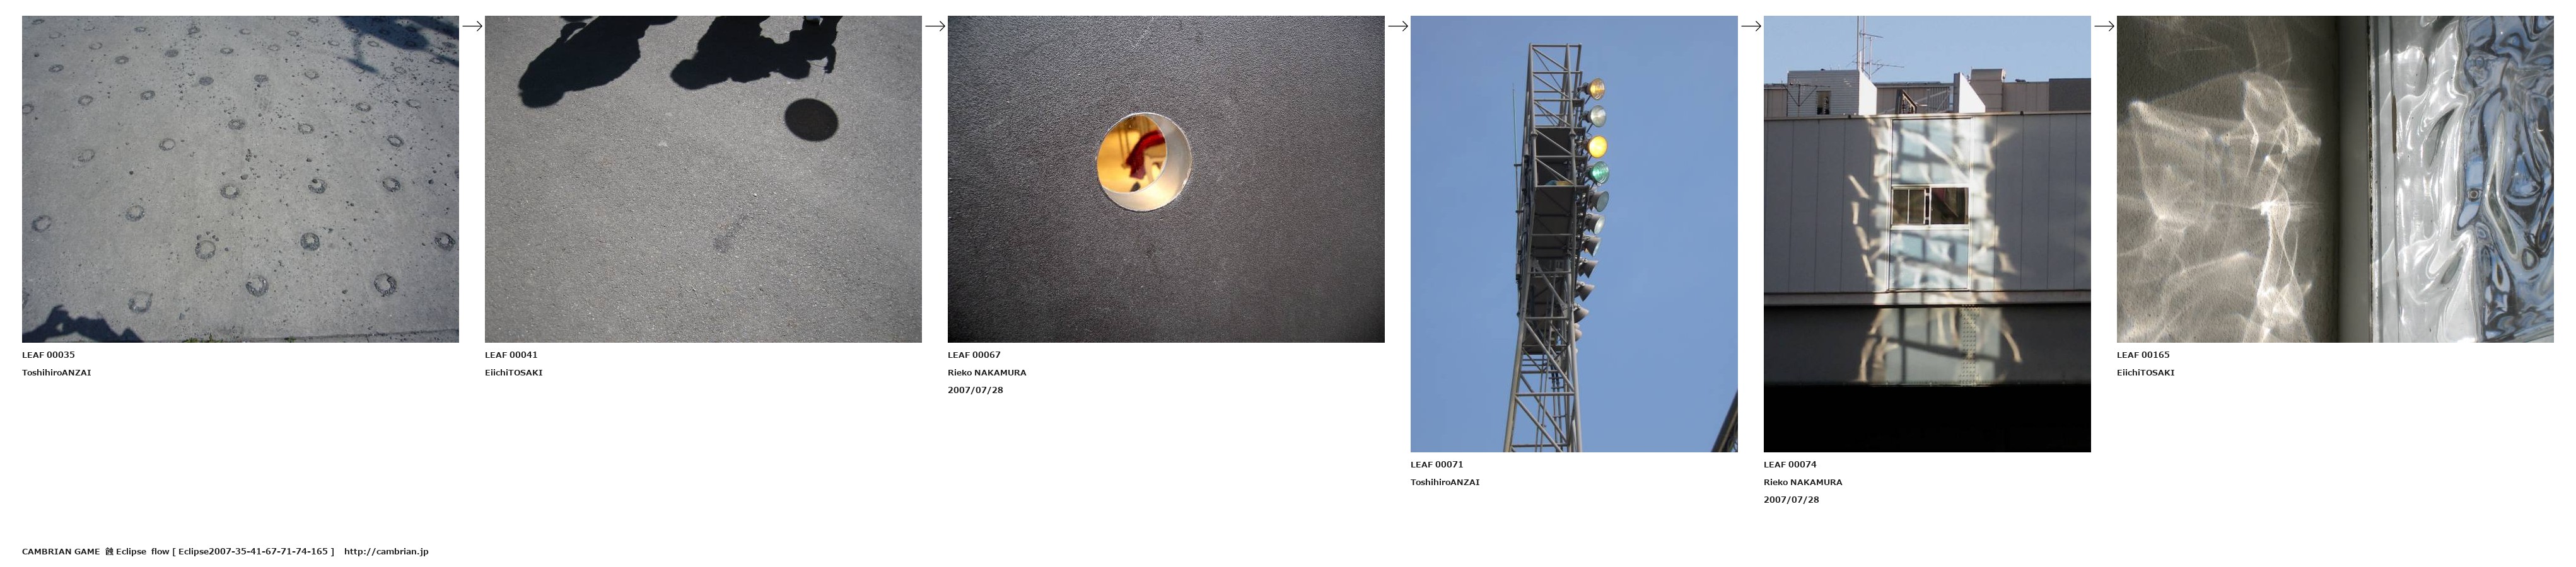Image resolution: width=2576 pixels, height=567 pixels.
Task: Open the glass light-pattern photo LEAF 00165
Action: 2335,179
